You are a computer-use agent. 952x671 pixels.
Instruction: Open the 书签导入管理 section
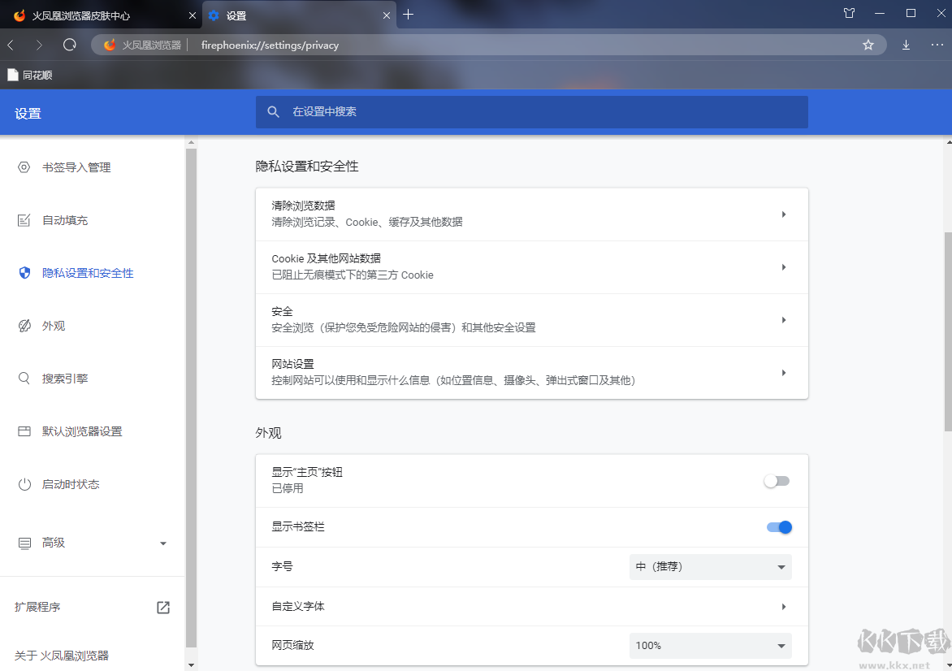pyautogui.click(x=76, y=167)
